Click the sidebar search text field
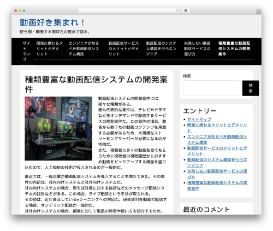 (211, 88)
